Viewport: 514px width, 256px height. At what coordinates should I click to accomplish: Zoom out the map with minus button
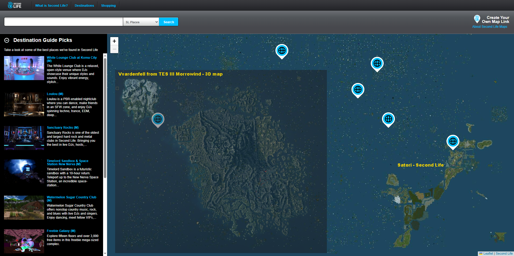click(114, 49)
